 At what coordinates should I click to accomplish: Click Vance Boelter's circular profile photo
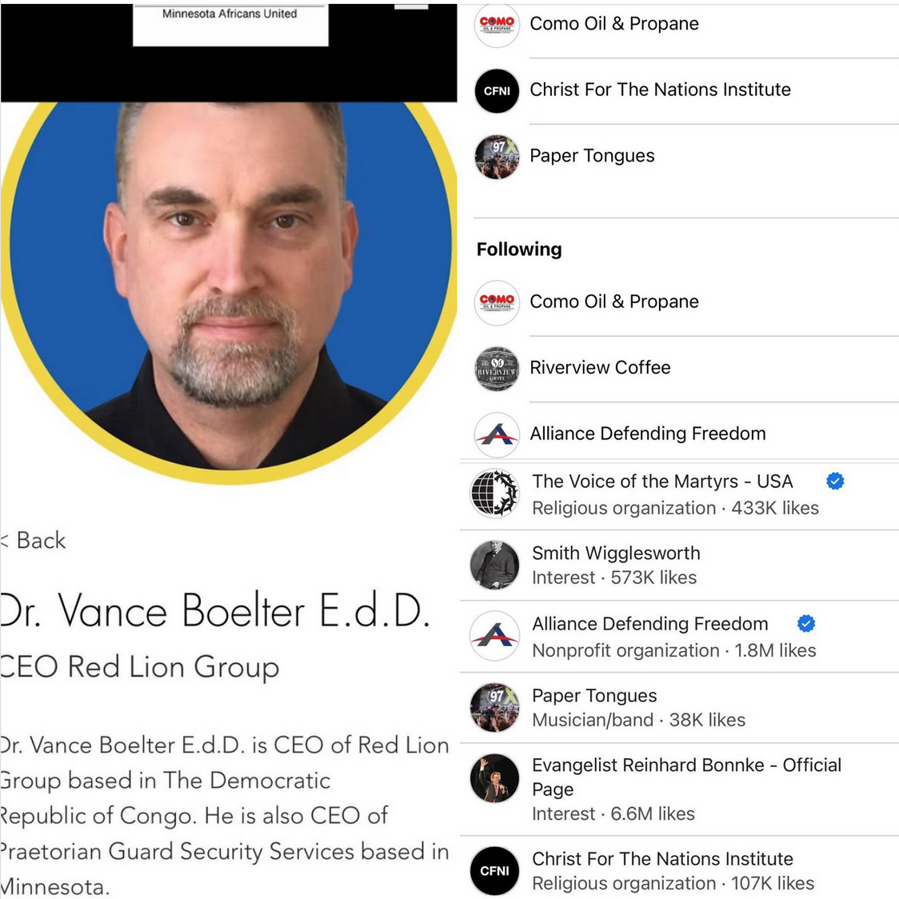[x=228, y=293]
